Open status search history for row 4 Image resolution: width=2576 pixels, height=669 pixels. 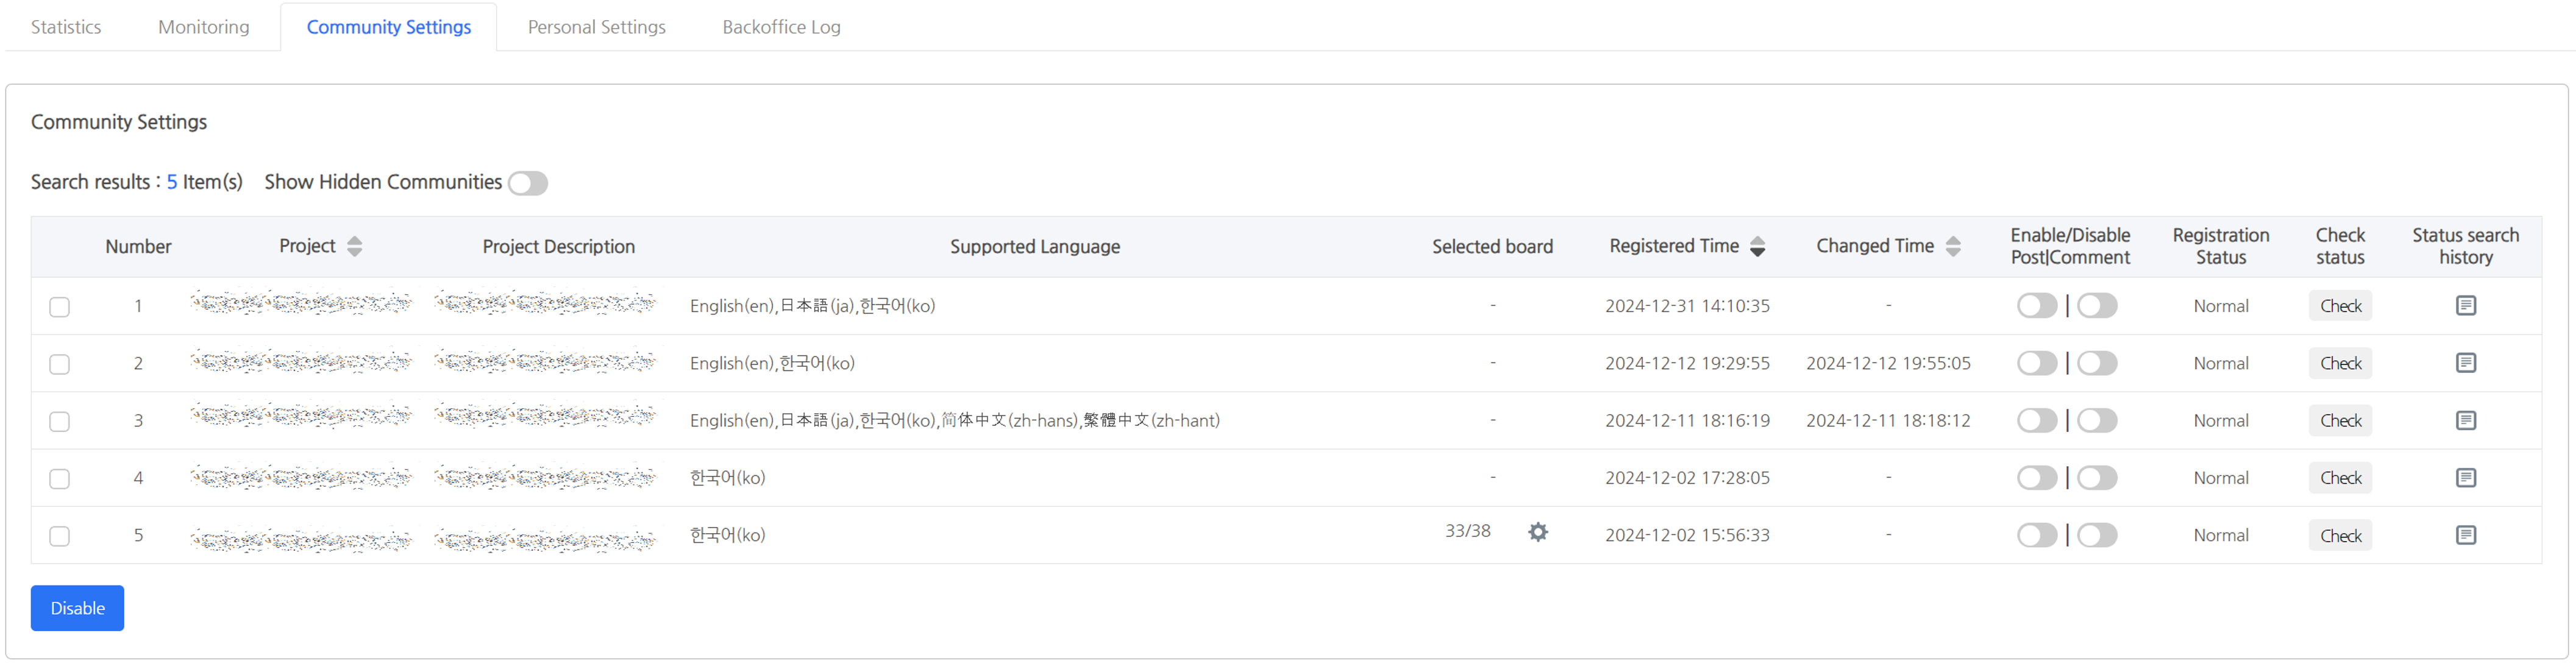point(2465,477)
